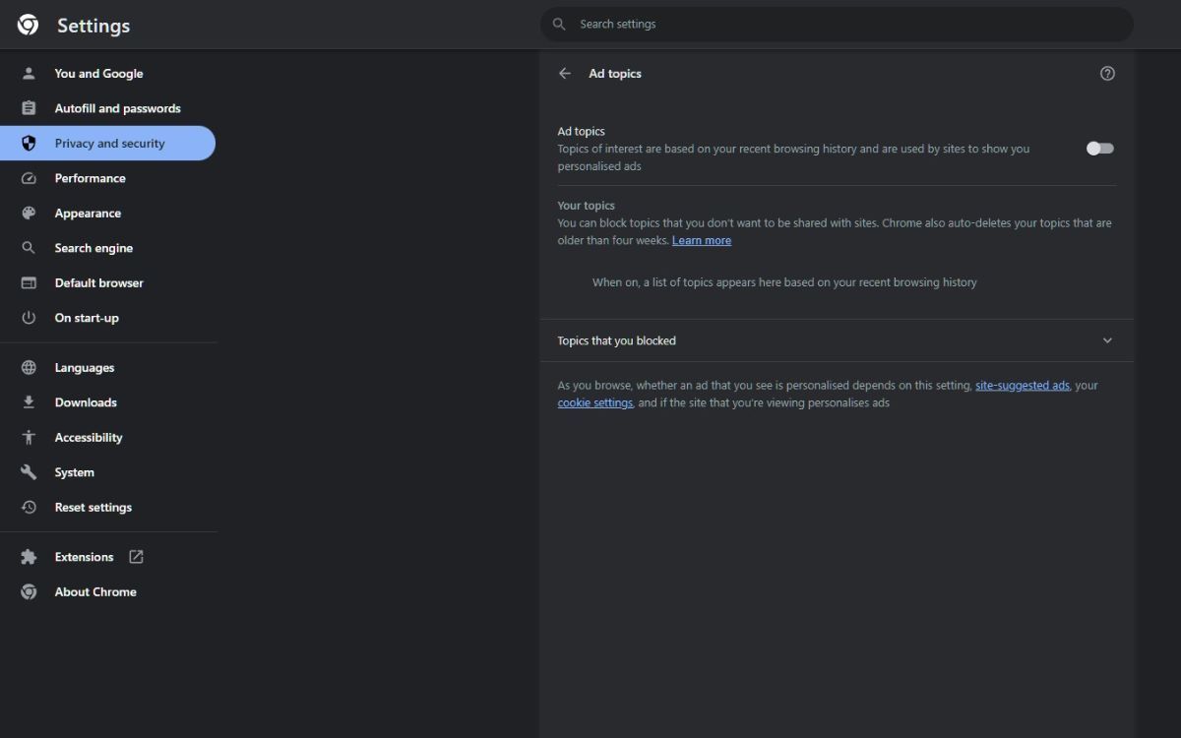1181x738 pixels.
Task: Click inside the Search settings field
Action: click(837, 24)
